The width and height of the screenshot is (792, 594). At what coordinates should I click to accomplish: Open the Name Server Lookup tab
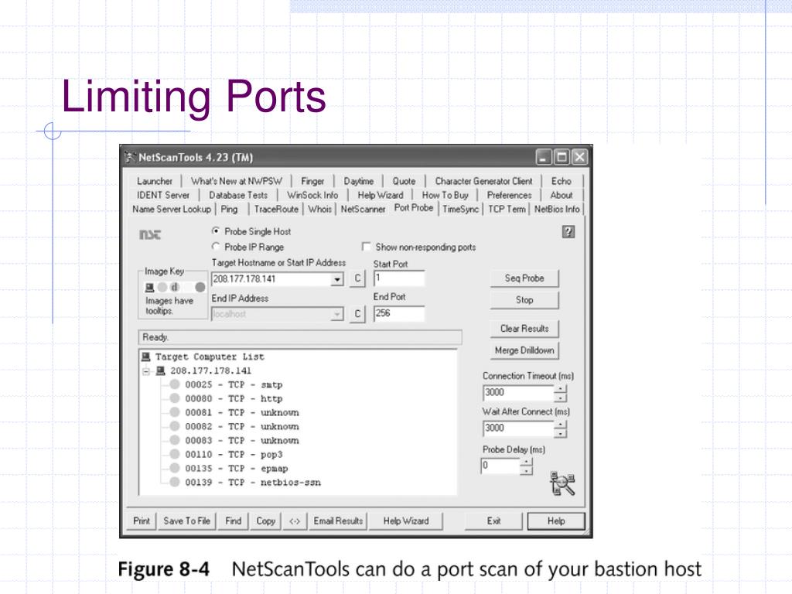[172, 209]
